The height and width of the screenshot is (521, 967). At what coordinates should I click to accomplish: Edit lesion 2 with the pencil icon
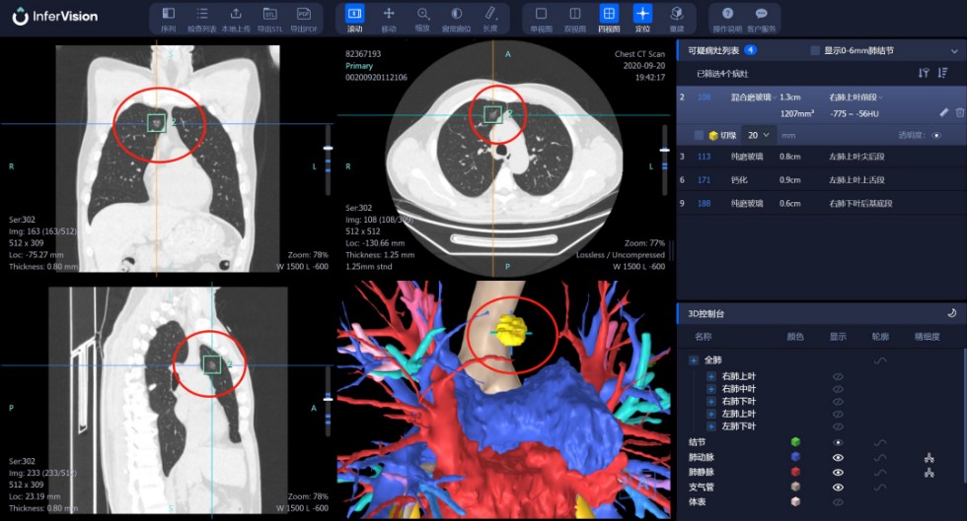pos(943,112)
